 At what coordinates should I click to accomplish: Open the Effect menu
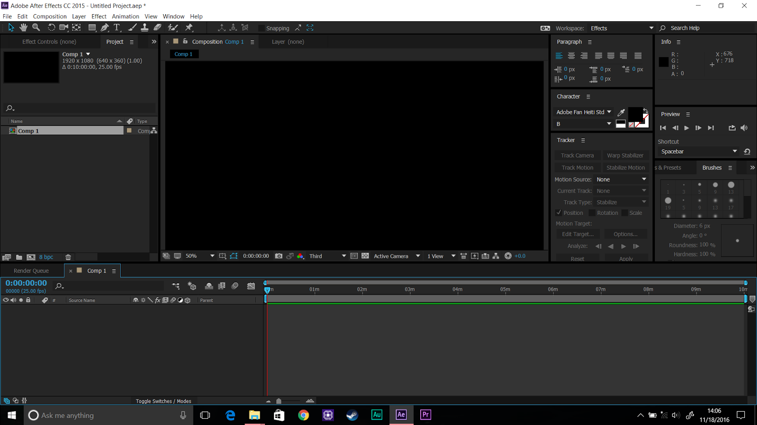point(99,16)
